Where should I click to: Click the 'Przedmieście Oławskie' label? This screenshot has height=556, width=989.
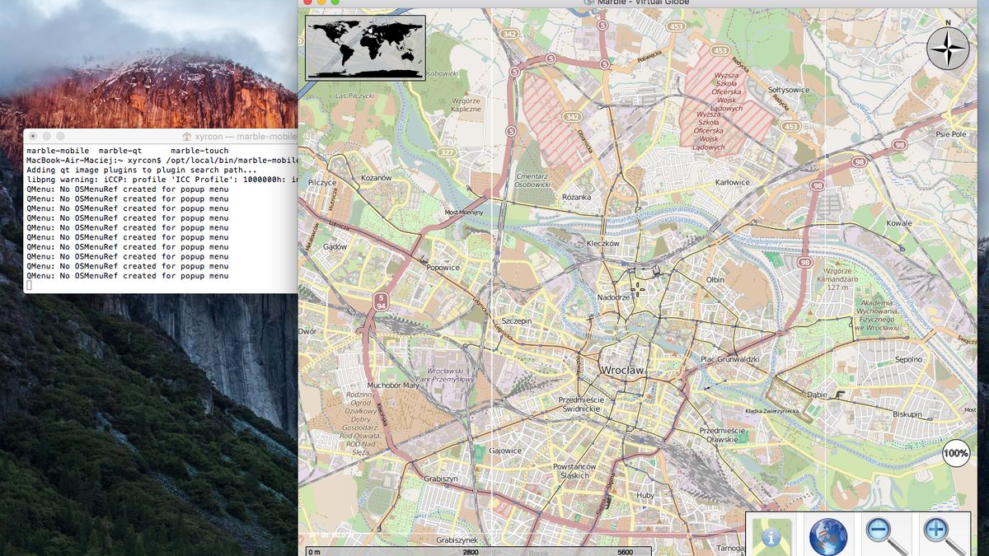point(722,435)
